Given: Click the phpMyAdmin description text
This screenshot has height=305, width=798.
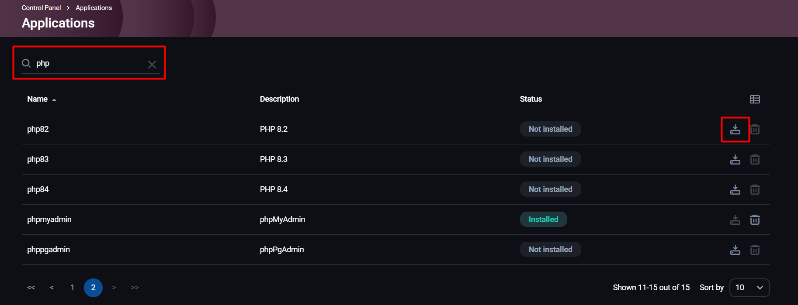Looking at the screenshot, I should tap(282, 219).
